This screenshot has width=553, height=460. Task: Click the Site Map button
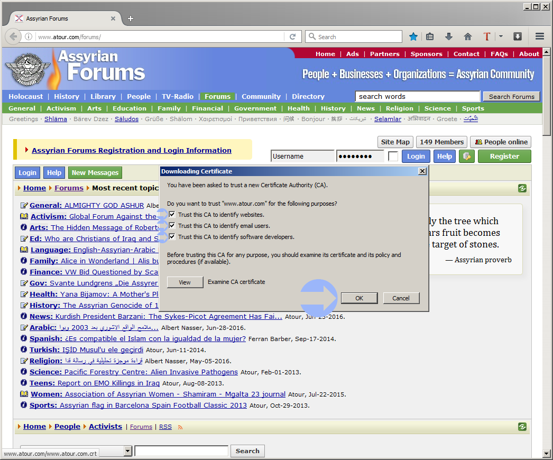(x=395, y=142)
